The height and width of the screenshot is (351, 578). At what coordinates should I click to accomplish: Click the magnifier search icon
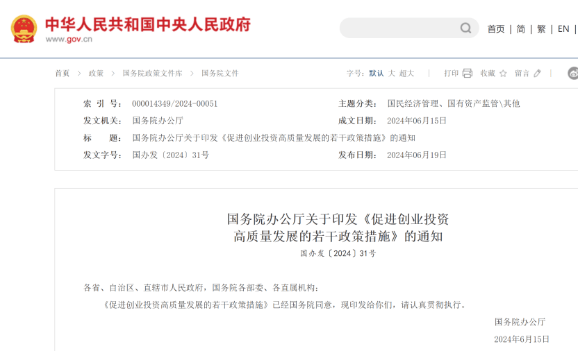(x=465, y=28)
